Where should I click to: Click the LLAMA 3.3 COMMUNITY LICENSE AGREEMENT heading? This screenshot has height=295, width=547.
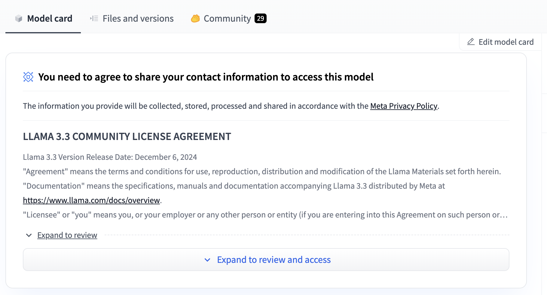click(127, 136)
